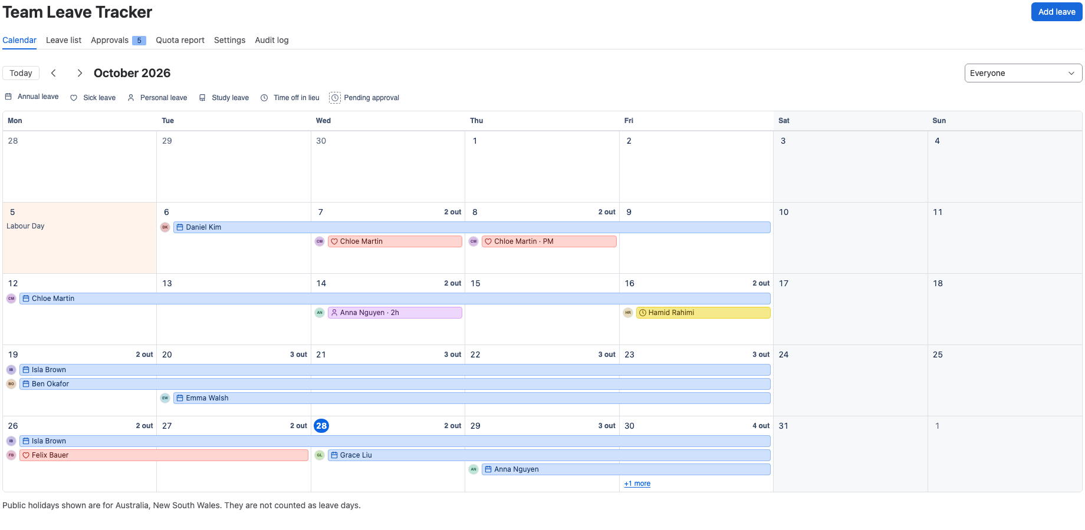Open the Settings tab

(x=229, y=40)
